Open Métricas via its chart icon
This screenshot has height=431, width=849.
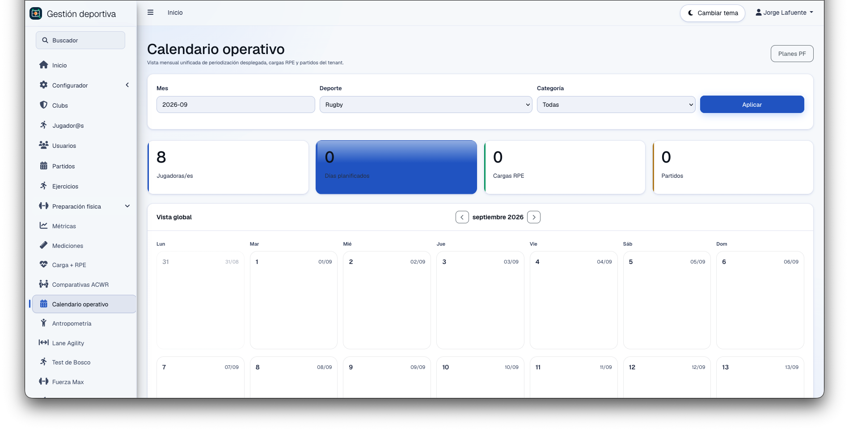point(43,226)
